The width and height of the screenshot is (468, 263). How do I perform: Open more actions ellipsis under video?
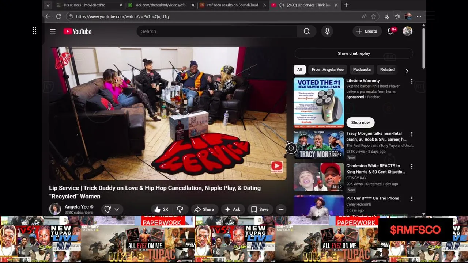coord(281,209)
